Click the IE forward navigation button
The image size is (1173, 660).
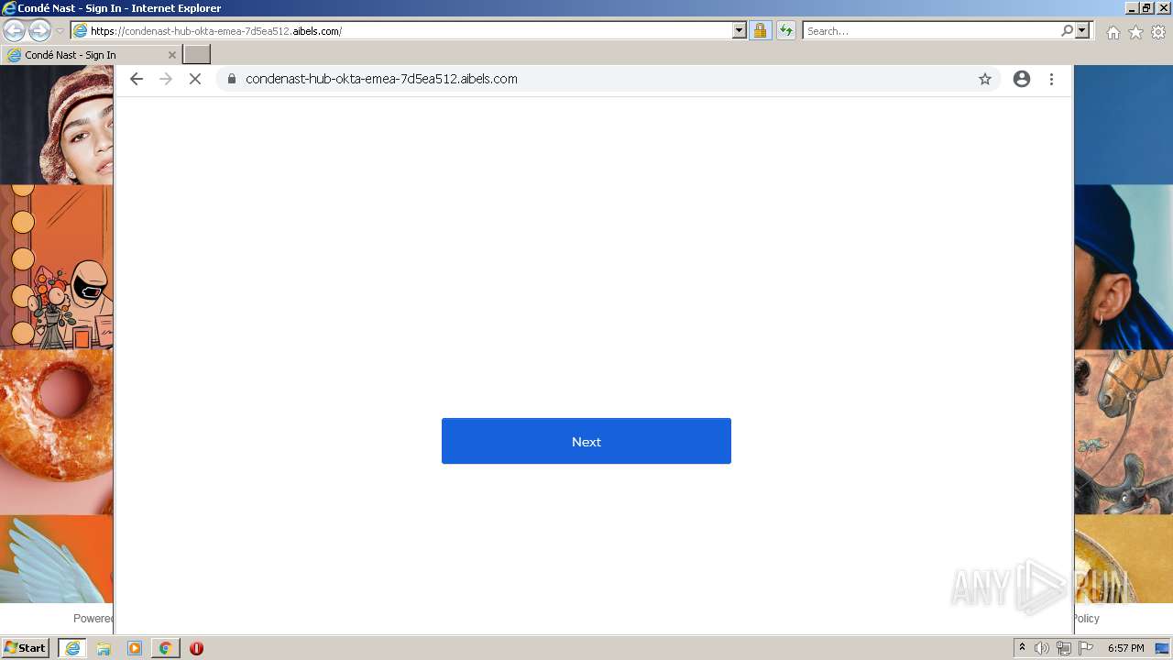tap(39, 30)
